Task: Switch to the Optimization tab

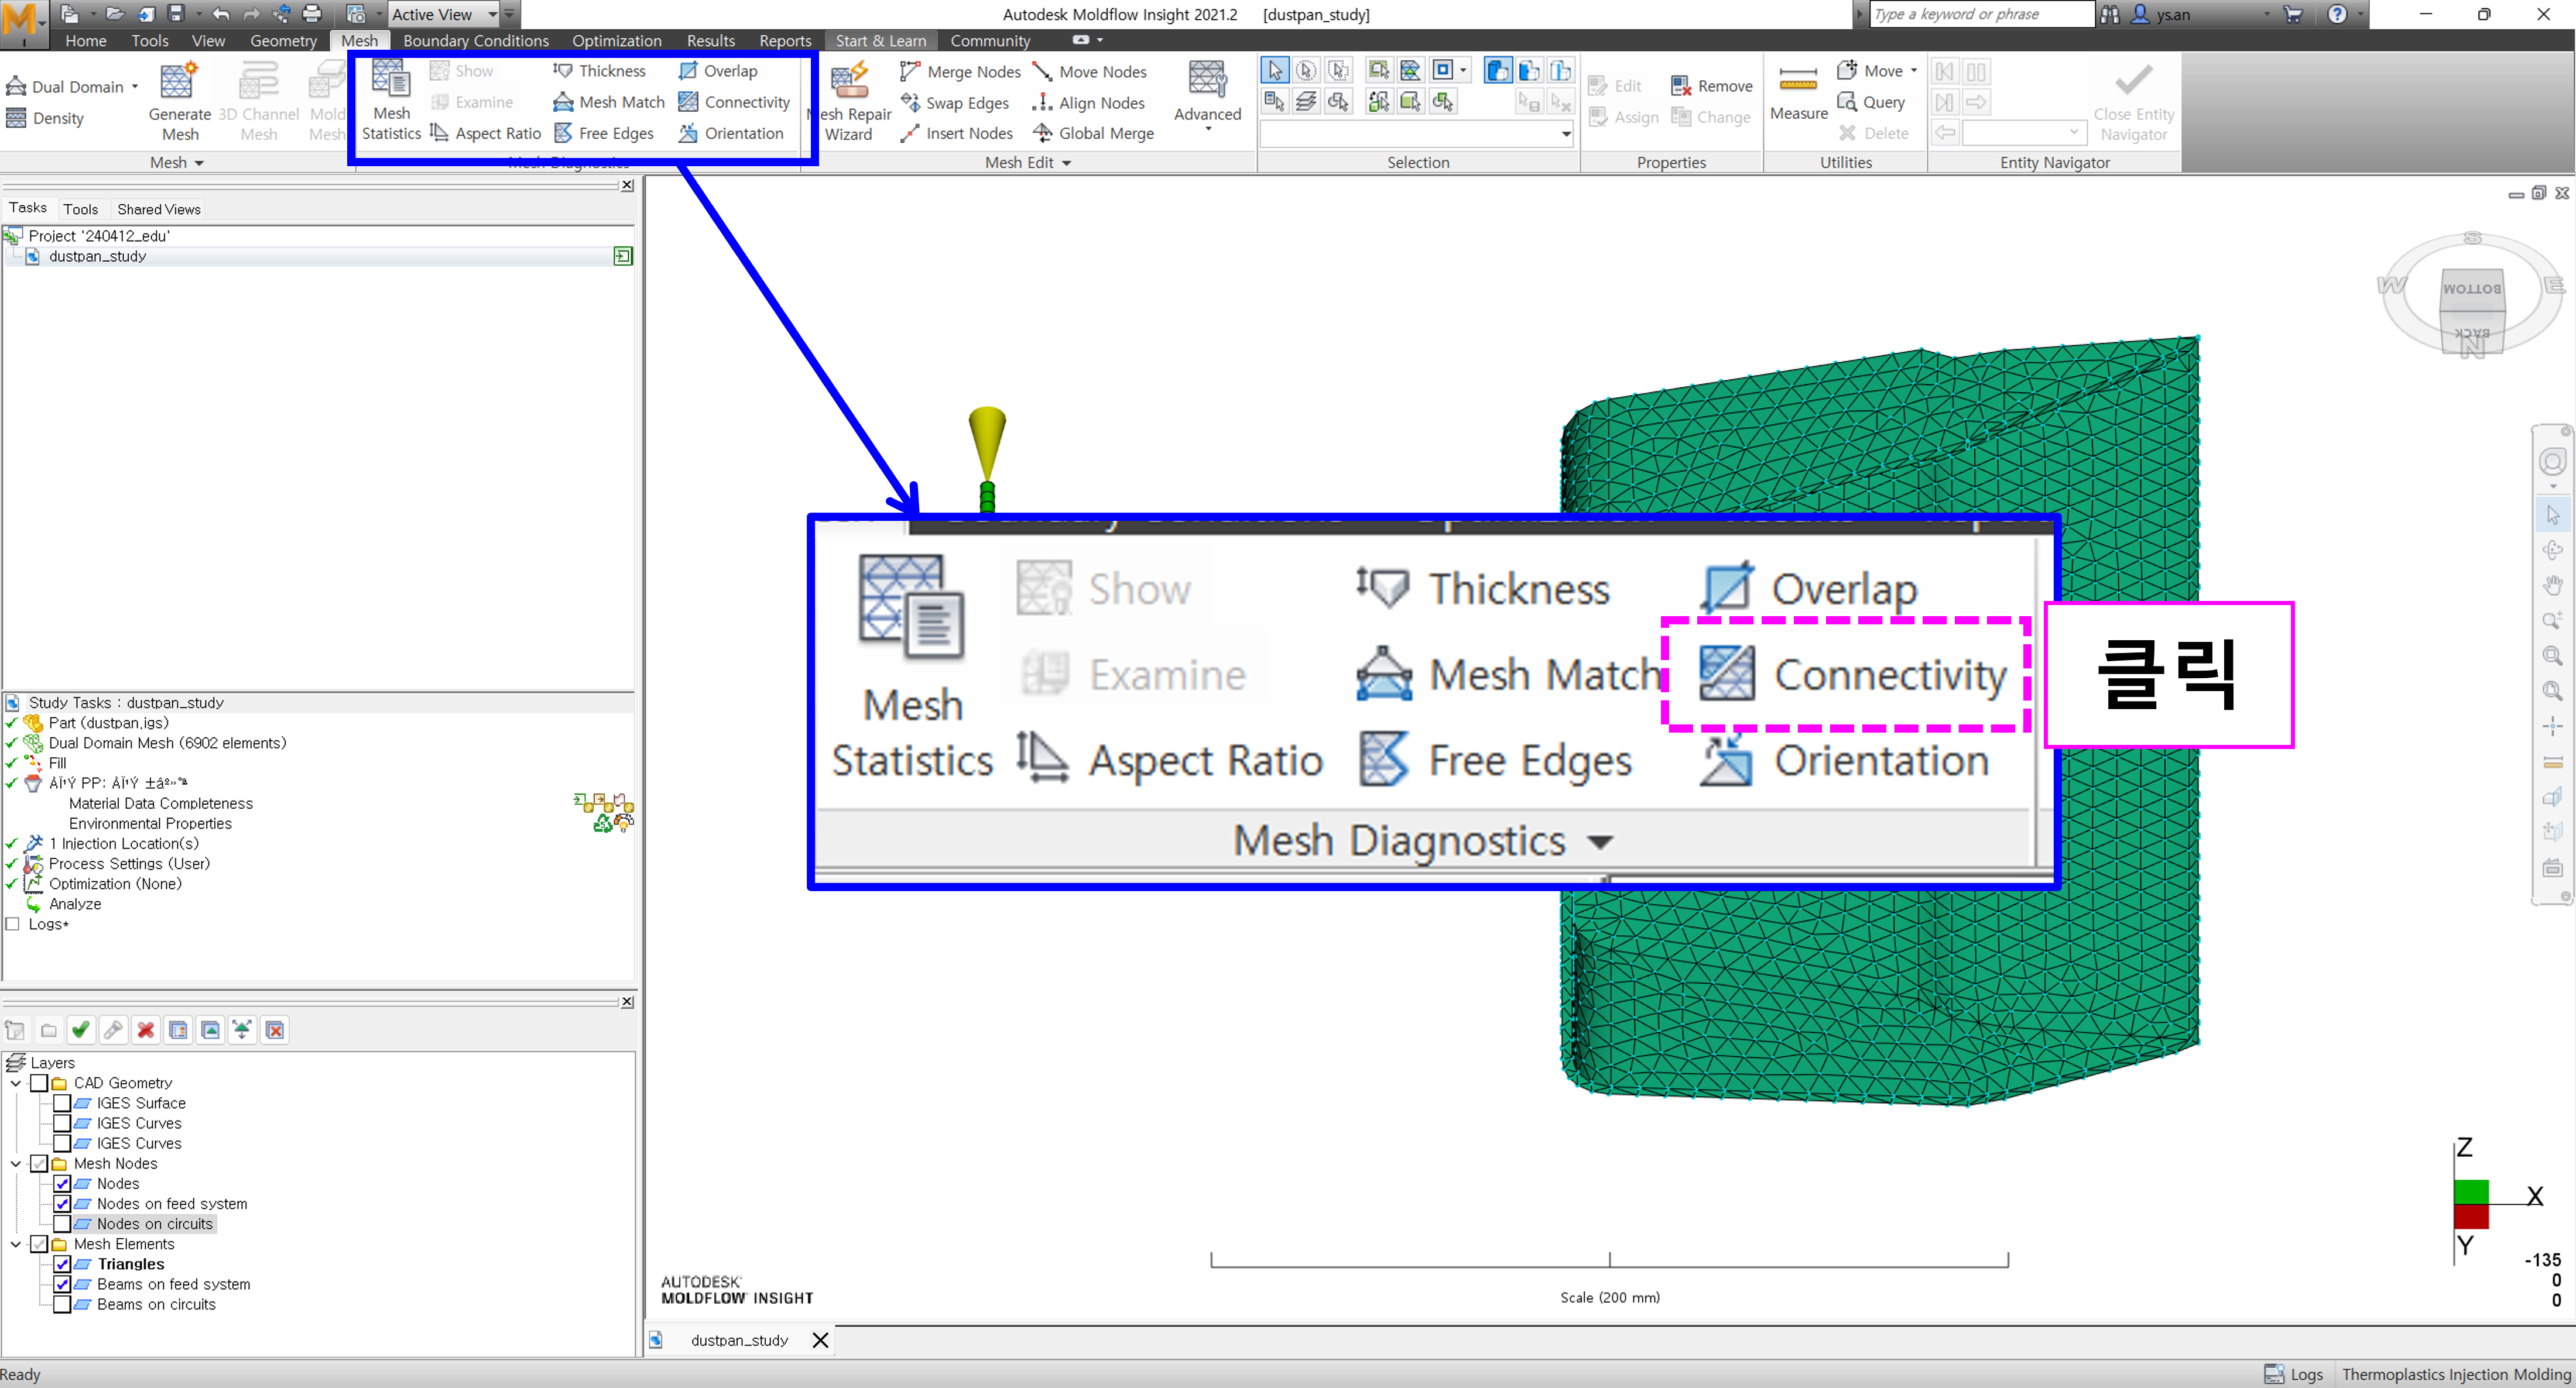Action: pos(617,41)
